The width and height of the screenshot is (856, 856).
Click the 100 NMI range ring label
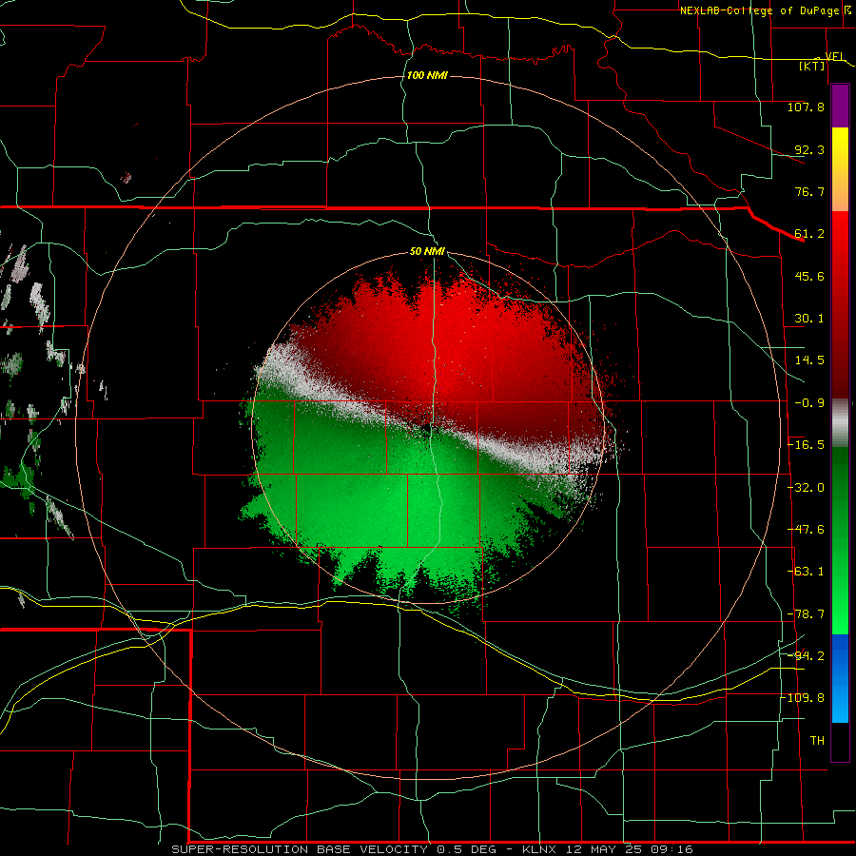click(x=427, y=75)
